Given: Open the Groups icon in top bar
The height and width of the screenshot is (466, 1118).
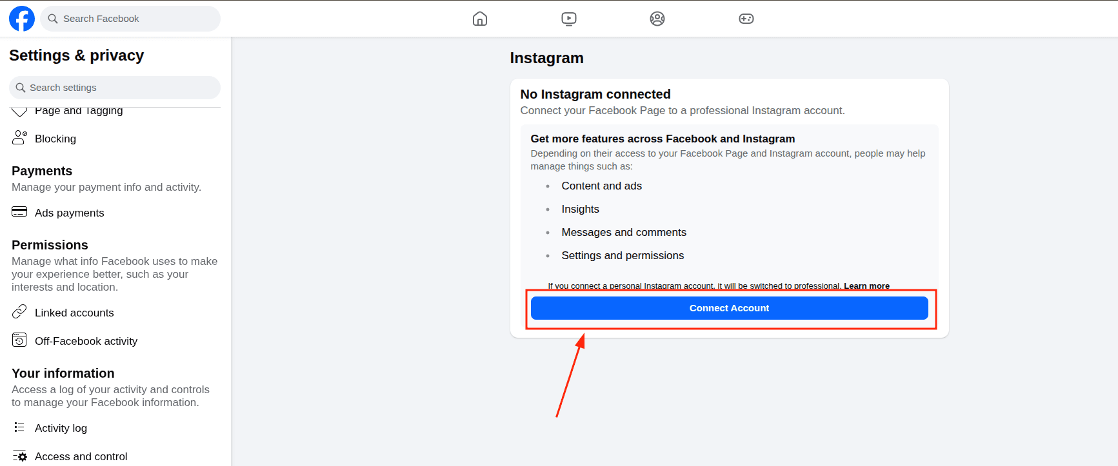Looking at the screenshot, I should point(657,19).
